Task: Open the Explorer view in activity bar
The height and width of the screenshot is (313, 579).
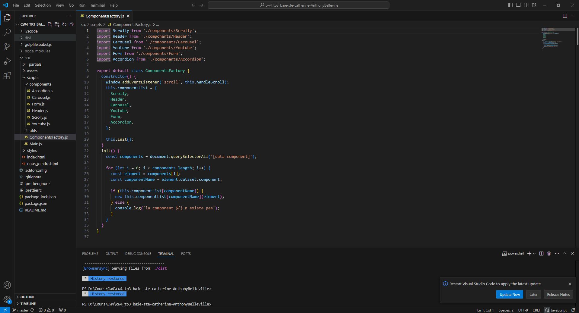Action: tap(7, 18)
